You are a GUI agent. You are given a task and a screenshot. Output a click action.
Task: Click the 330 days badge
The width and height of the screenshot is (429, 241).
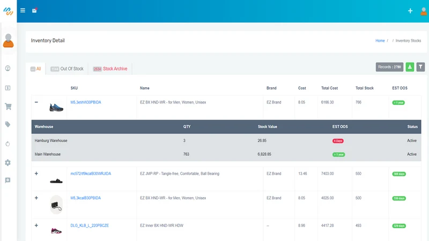399,198
